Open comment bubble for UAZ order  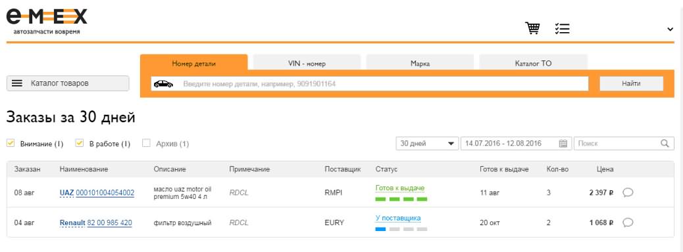(x=628, y=192)
